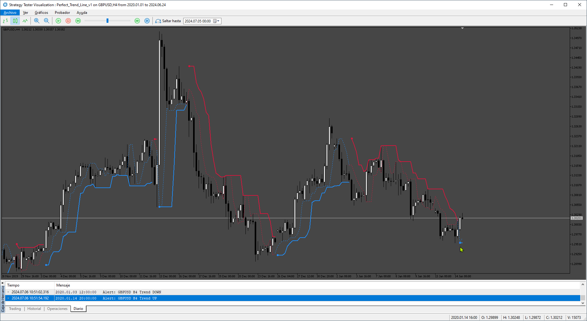Click the status bar close price C: 1.30212

click(x=554, y=318)
